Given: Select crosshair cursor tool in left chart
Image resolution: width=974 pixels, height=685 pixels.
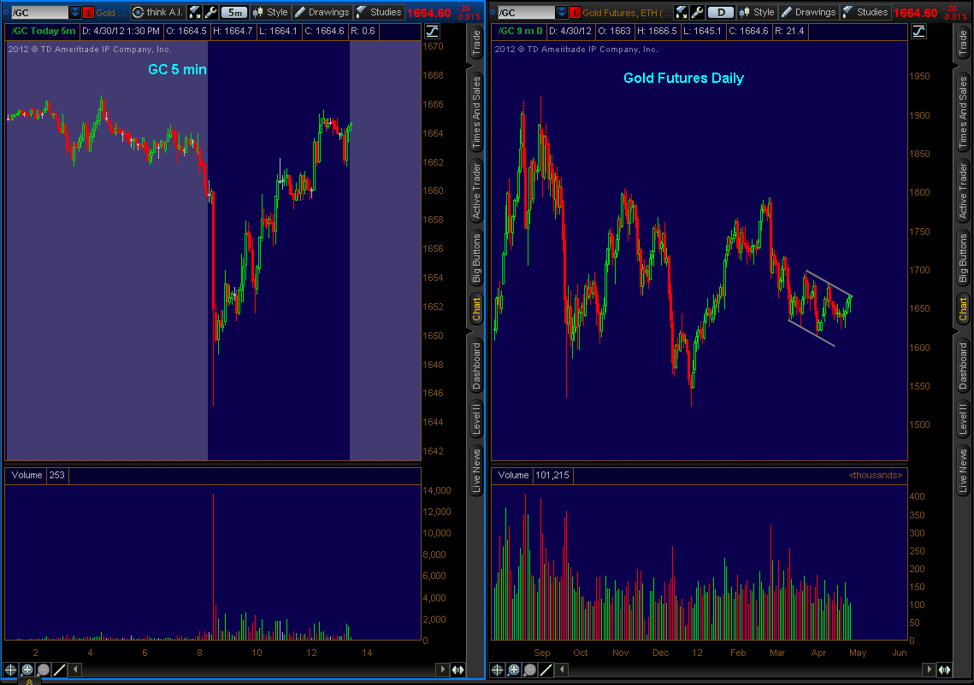Looking at the screenshot, I should click(11, 670).
